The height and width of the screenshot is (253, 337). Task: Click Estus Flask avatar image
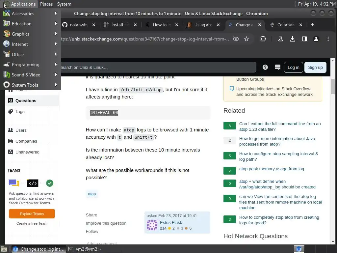pos(152,225)
